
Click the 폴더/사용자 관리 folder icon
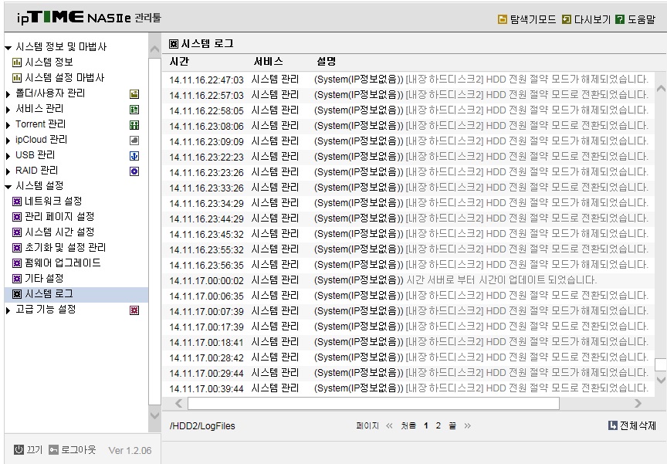tap(134, 94)
